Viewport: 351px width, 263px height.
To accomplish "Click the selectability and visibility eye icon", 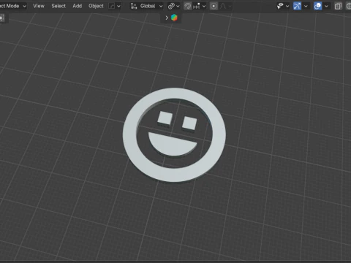I will coord(280,6).
